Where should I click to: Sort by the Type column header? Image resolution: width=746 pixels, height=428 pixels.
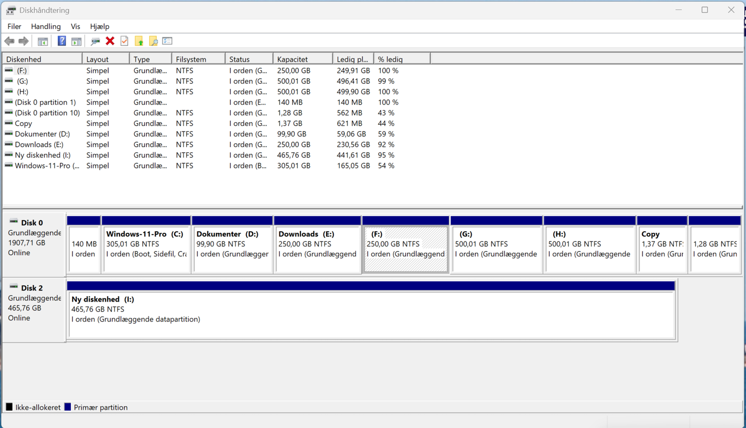[151, 59]
